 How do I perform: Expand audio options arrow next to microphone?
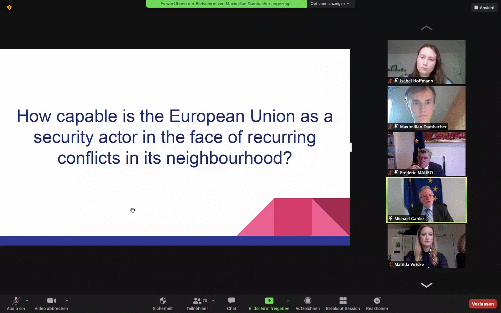coord(27,301)
